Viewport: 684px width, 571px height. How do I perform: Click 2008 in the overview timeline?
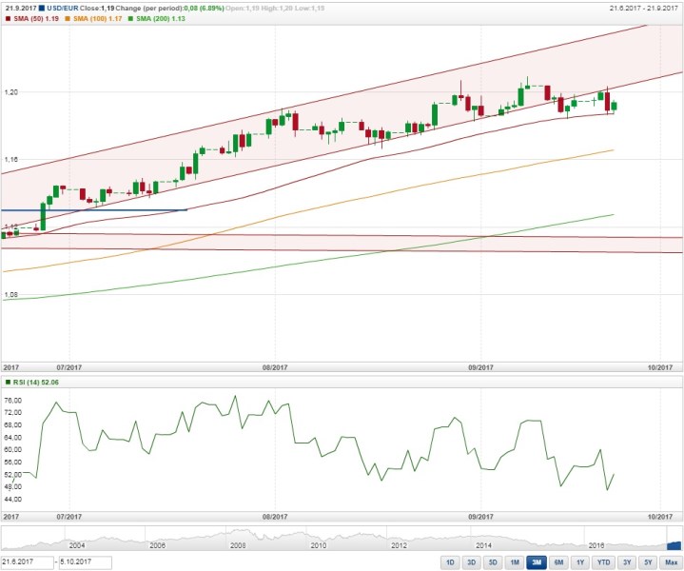(238, 546)
